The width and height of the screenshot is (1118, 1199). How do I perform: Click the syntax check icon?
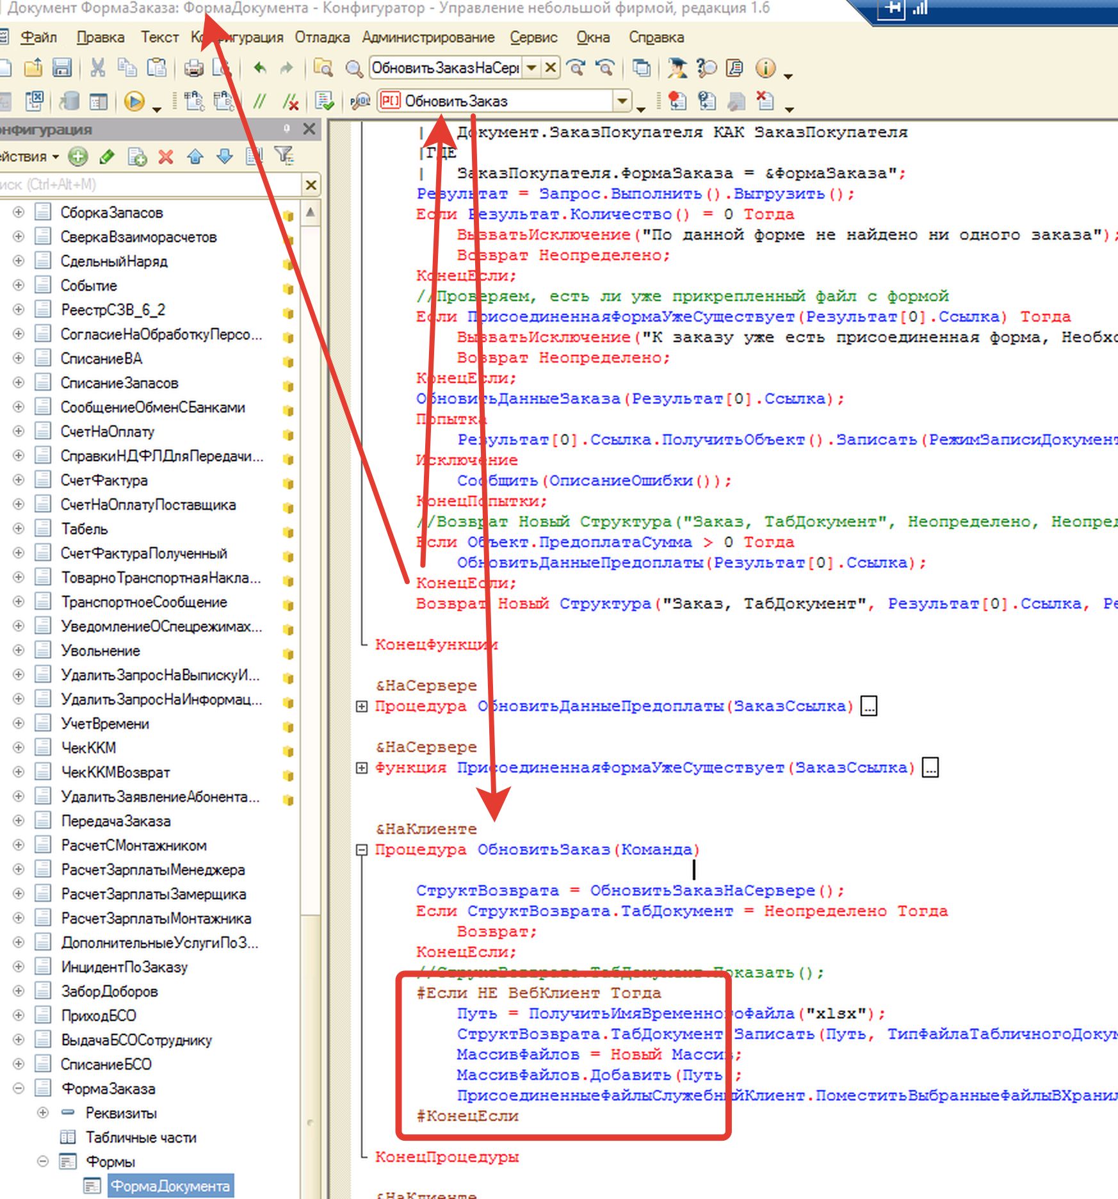point(325,101)
